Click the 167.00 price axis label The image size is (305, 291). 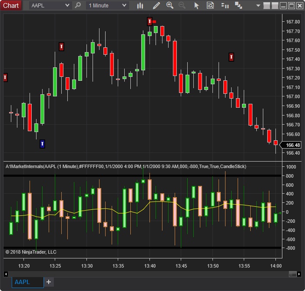click(x=293, y=96)
